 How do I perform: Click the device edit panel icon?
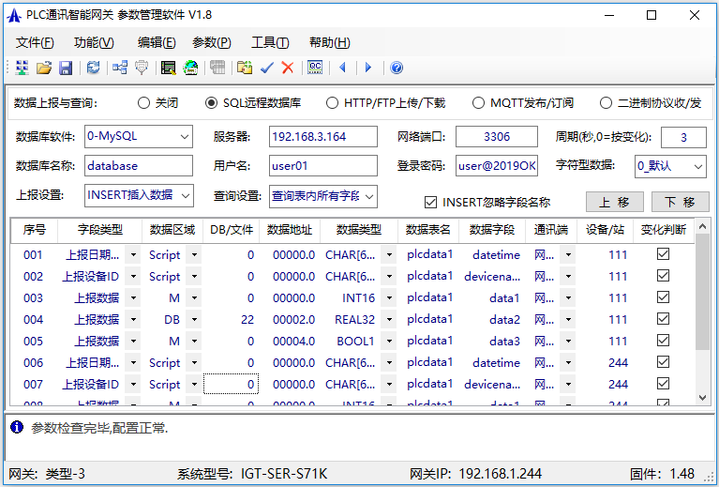click(169, 68)
